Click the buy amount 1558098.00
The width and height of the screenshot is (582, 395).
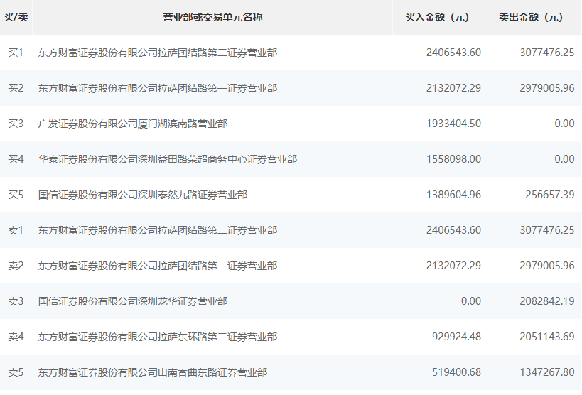click(453, 159)
